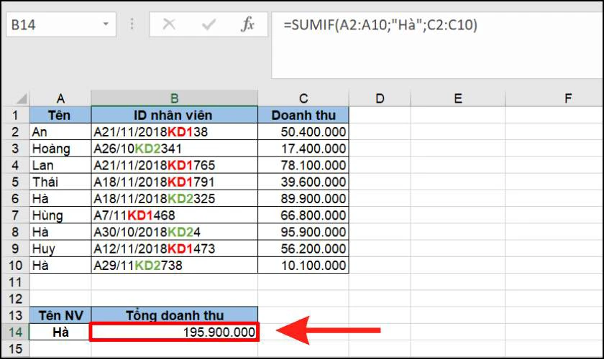Click the 'Tên NV' header cell
This screenshot has height=359, width=604.
point(60,315)
